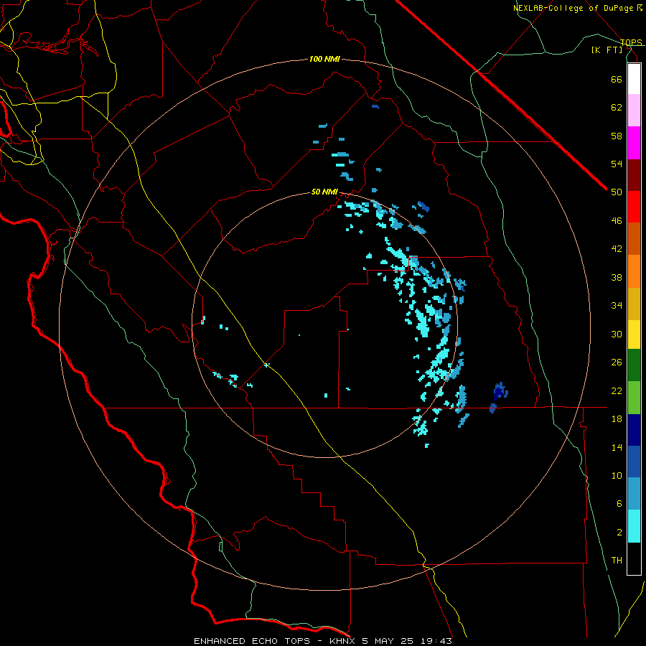Image resolution: width=646 pixels, height=646 pixels.
Task: Click the 46 legend value
Action: [617, 221]
